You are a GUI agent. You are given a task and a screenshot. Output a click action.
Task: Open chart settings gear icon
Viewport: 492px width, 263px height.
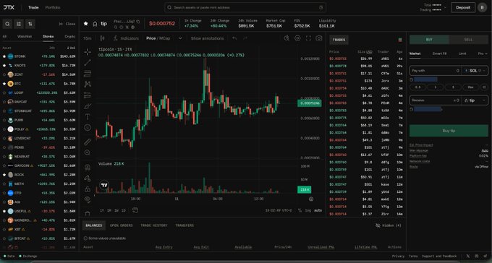297,38
